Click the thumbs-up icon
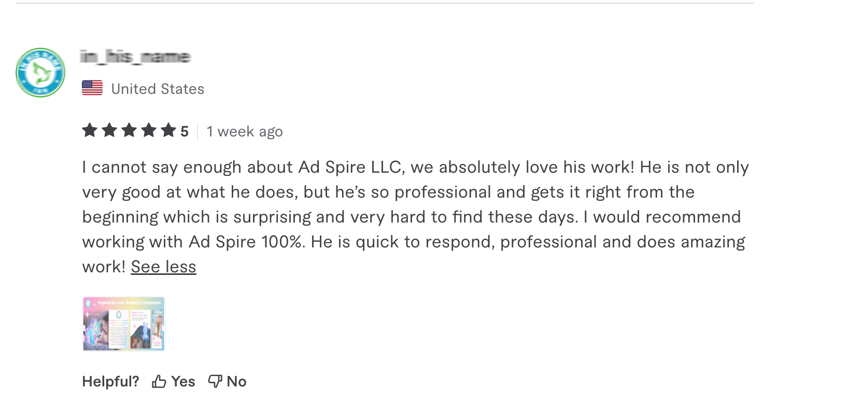The image size is (848, 416). tap(159, 382)
